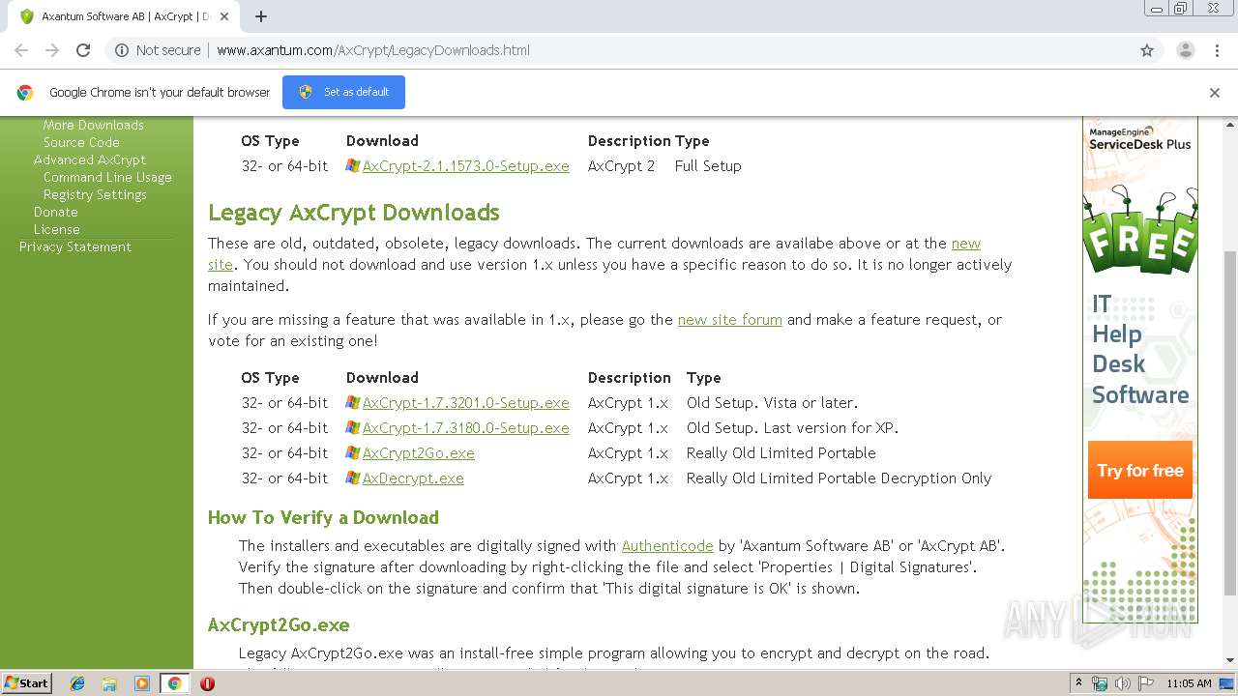Open a new tab with plus icon
This screenshot has height=696, width=1238.
pyautogui.click(x=261, y=16)
